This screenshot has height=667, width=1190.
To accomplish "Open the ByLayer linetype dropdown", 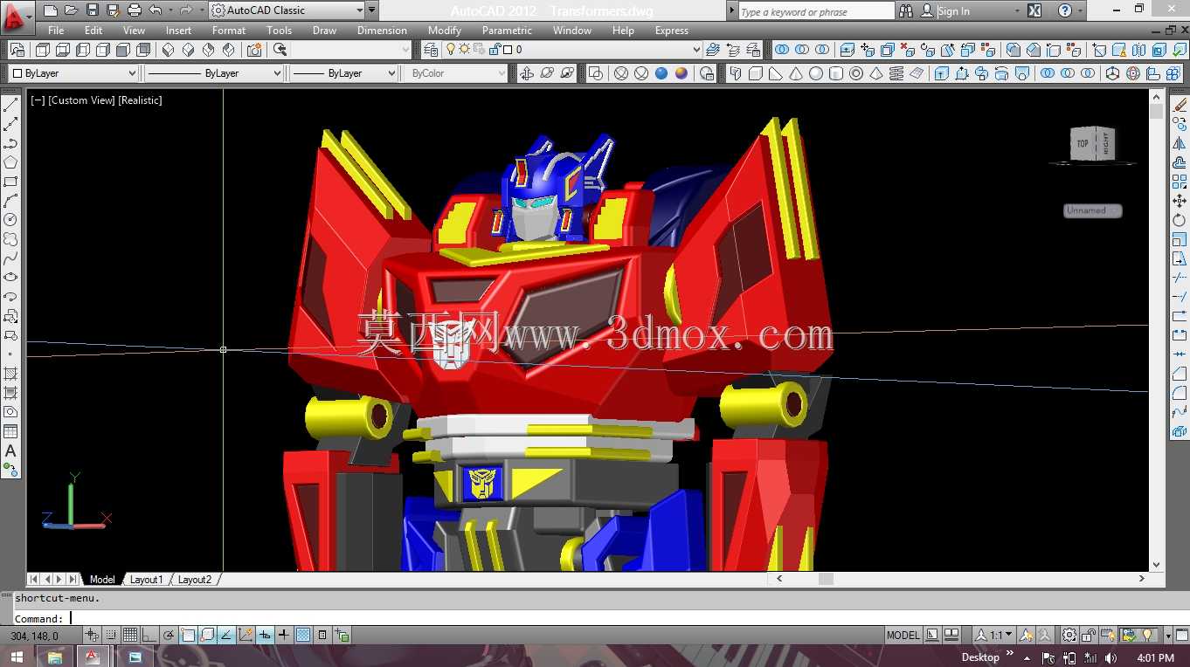I will [x=214, y=73].
